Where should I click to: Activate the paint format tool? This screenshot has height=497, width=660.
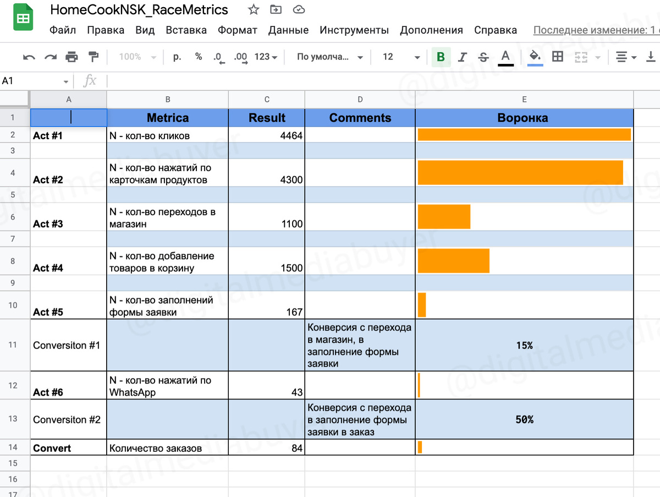pos(94,57)
